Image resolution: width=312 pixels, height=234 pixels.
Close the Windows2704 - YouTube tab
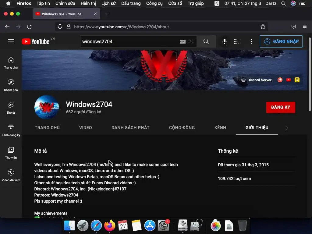[95, 14]
